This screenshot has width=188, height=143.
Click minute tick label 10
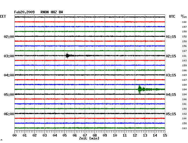pyautogui.click(x=115, y=135)
